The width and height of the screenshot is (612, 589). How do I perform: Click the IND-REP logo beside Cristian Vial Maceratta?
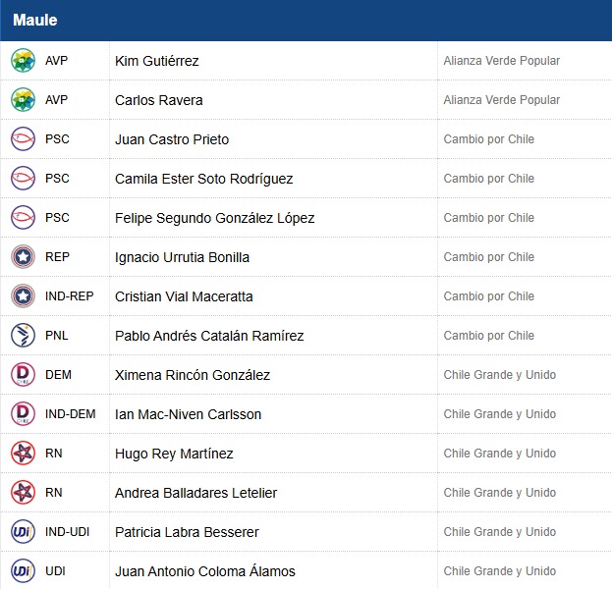[x=23, y=296]
